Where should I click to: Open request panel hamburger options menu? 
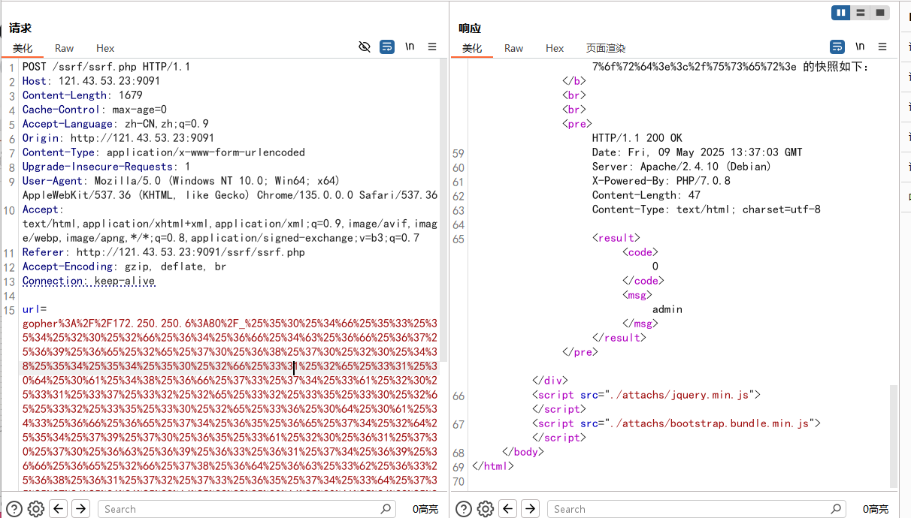click(432, 47)
